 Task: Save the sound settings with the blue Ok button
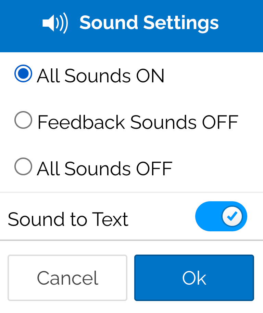coord(194,278)
